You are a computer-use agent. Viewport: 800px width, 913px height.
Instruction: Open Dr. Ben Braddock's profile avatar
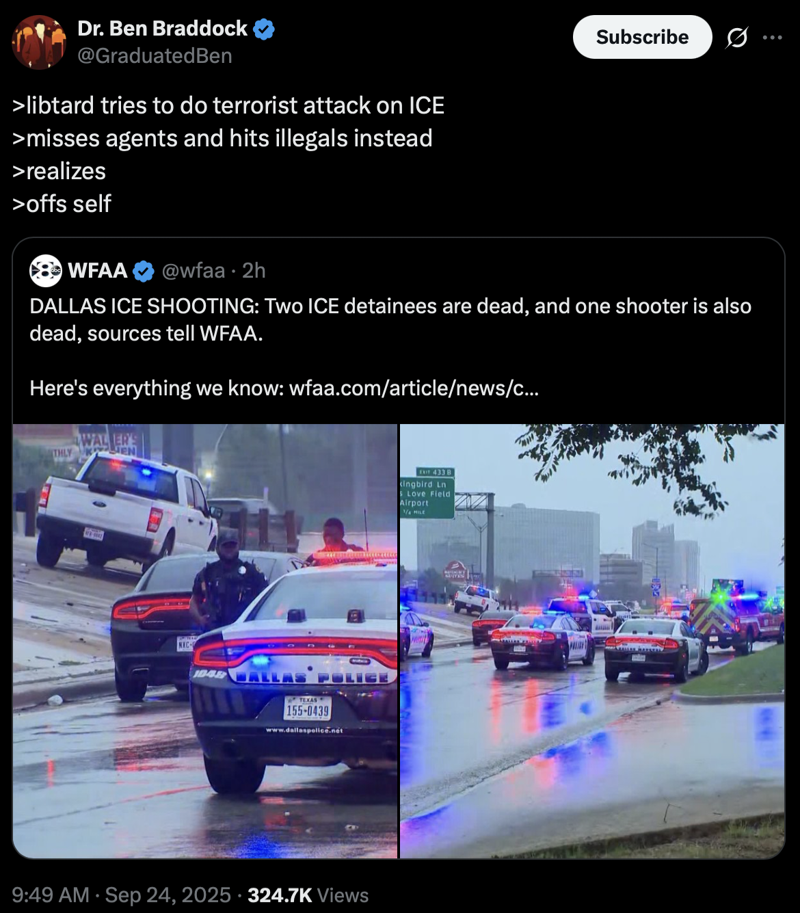tap(39, 42)
